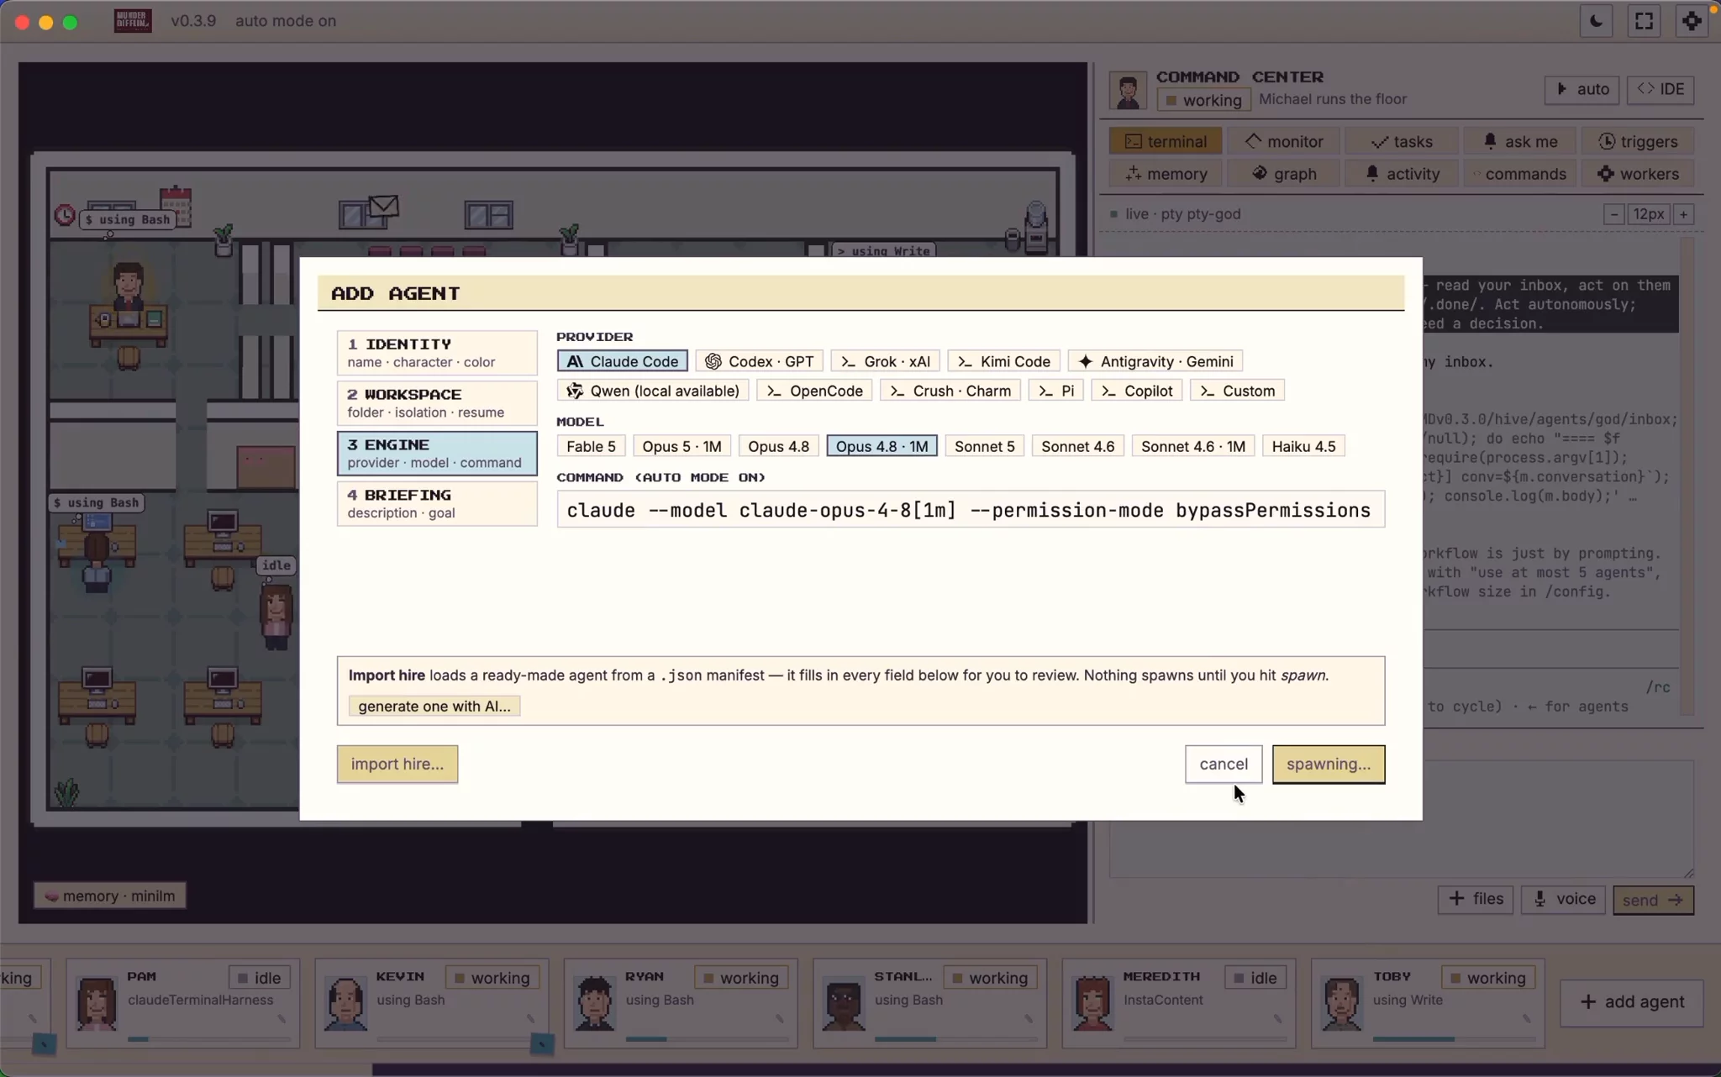Send message with send arrow button
The height and width of the screenshot is (1077, 1721).
pyautogui.click(x=1653, y=901)
